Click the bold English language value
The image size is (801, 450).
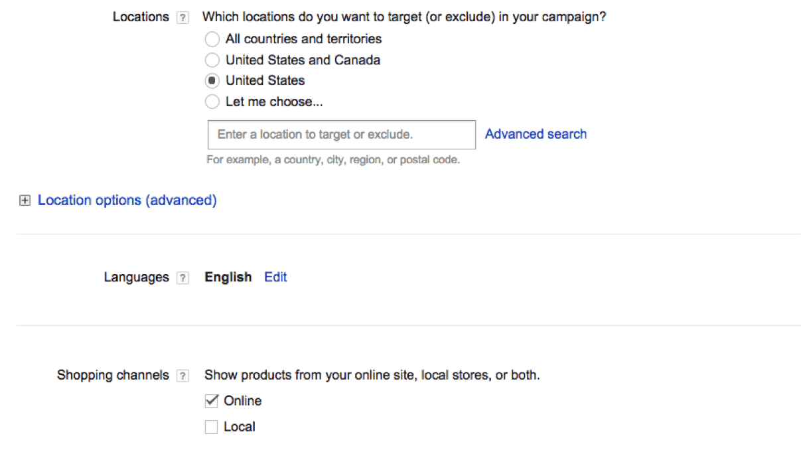click(x=228, y=277)
